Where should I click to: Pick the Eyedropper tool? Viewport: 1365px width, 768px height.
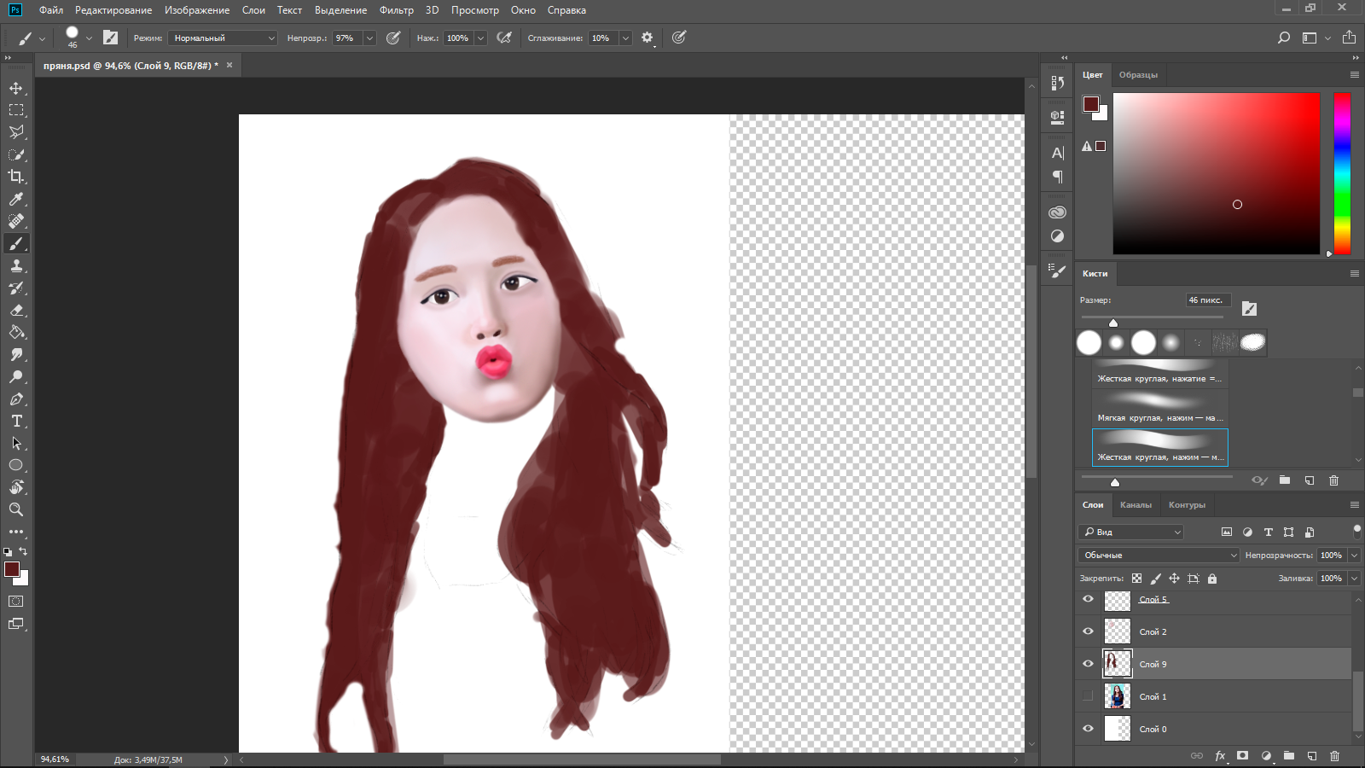16,199
